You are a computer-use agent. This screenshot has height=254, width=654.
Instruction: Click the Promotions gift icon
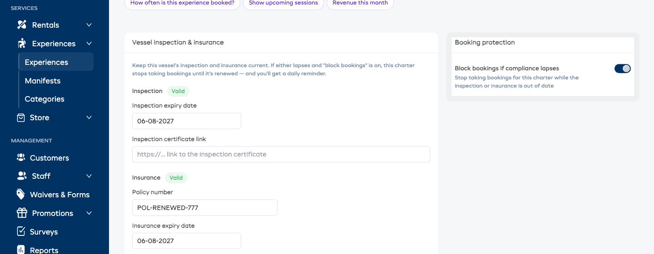tap(22, 213)
